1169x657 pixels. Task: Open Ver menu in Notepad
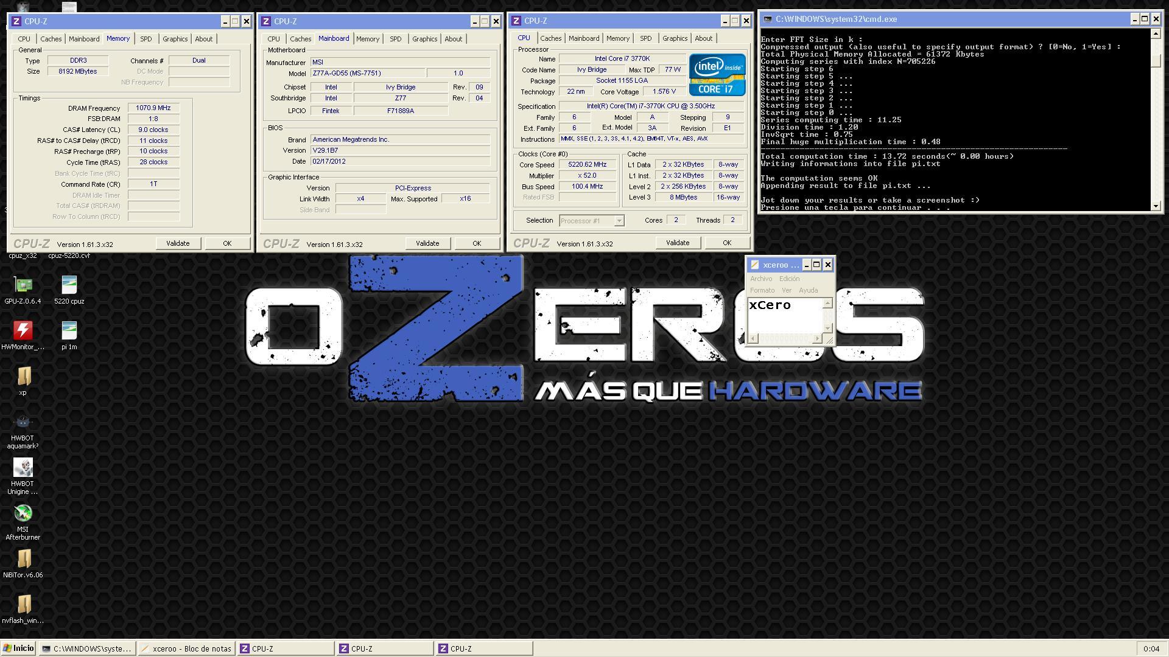pyautogui.click(x=787, y=290)
